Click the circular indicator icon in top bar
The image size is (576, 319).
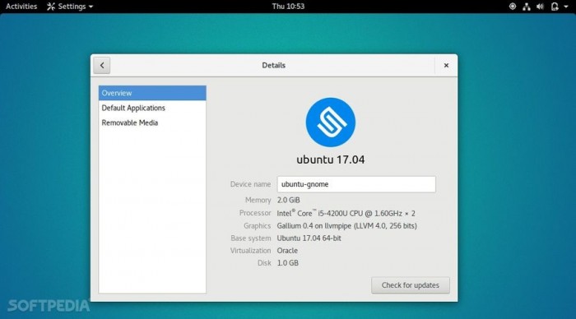[513, 7]
